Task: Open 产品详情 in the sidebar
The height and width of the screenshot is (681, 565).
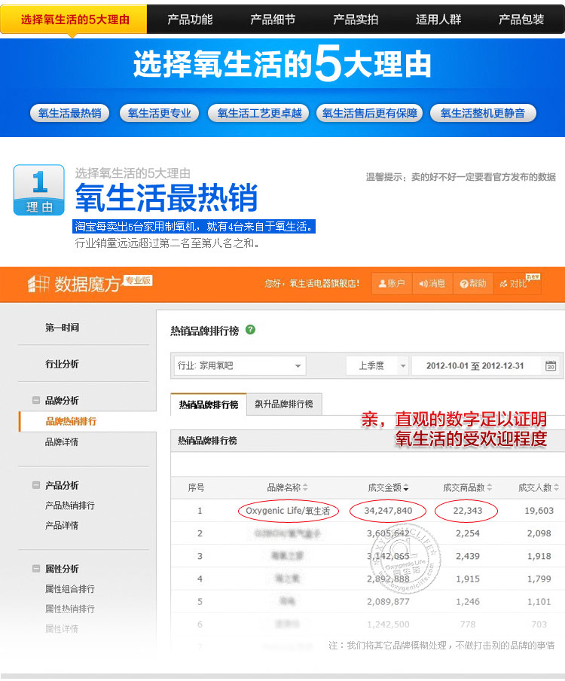Action: [62, 526]
